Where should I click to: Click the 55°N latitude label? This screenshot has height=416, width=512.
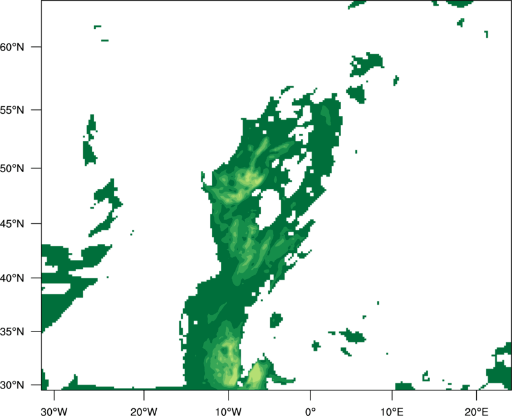click(x=12, y=110)
